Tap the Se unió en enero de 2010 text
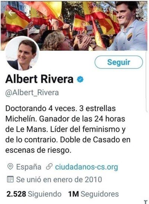The height and width of the screenshot is (204, 149). (x=59, y=179)
